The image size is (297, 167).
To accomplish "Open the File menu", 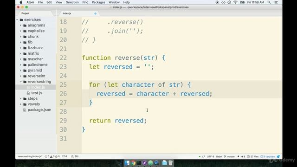I will tap(40, 2).
